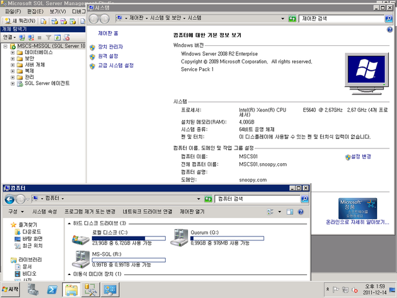Click the stop square icon in Object Explorer toolbar

(x=40, y=38)
